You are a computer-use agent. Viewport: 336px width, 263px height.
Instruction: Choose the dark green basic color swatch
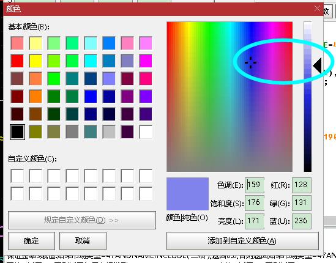tap(54, 114)
